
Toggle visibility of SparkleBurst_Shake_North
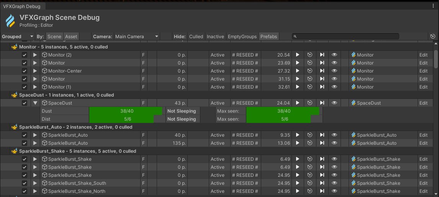pos(334,191)
